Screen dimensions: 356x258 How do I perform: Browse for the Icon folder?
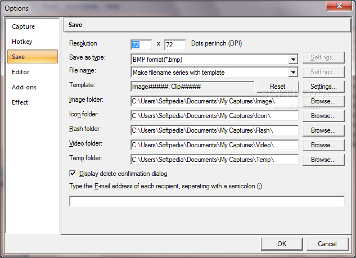coord(323,116)
